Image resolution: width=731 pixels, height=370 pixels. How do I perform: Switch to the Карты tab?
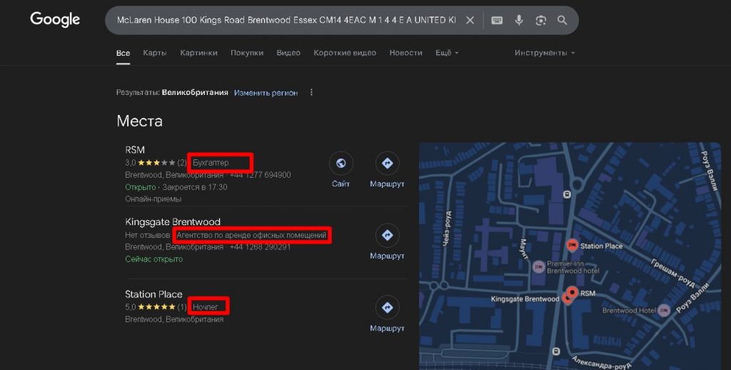click(x=155, y=53)
